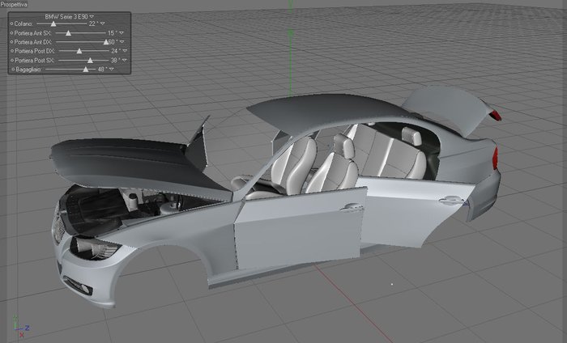Toggle the Portiera Post SX keyframe circle
This screenshot has width=567, height=343.
coord(12,61)
